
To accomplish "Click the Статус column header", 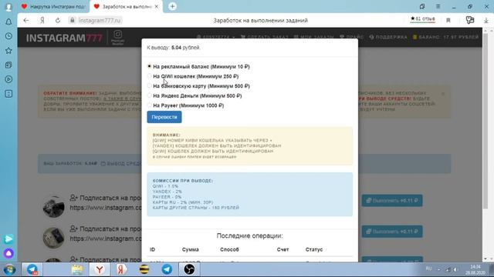I will (x=314, y=249).
